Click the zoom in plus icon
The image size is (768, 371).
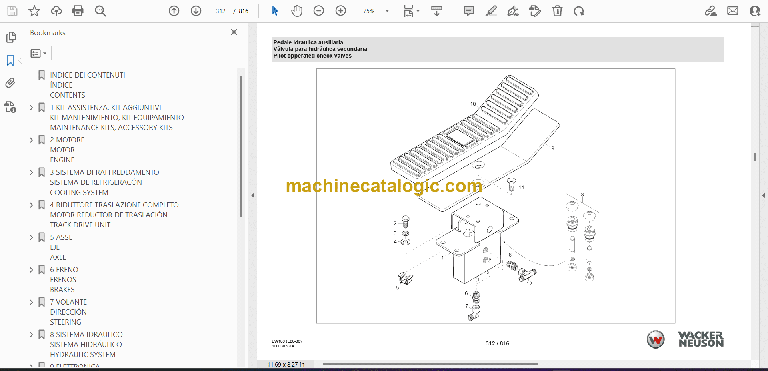click(341, 11)
